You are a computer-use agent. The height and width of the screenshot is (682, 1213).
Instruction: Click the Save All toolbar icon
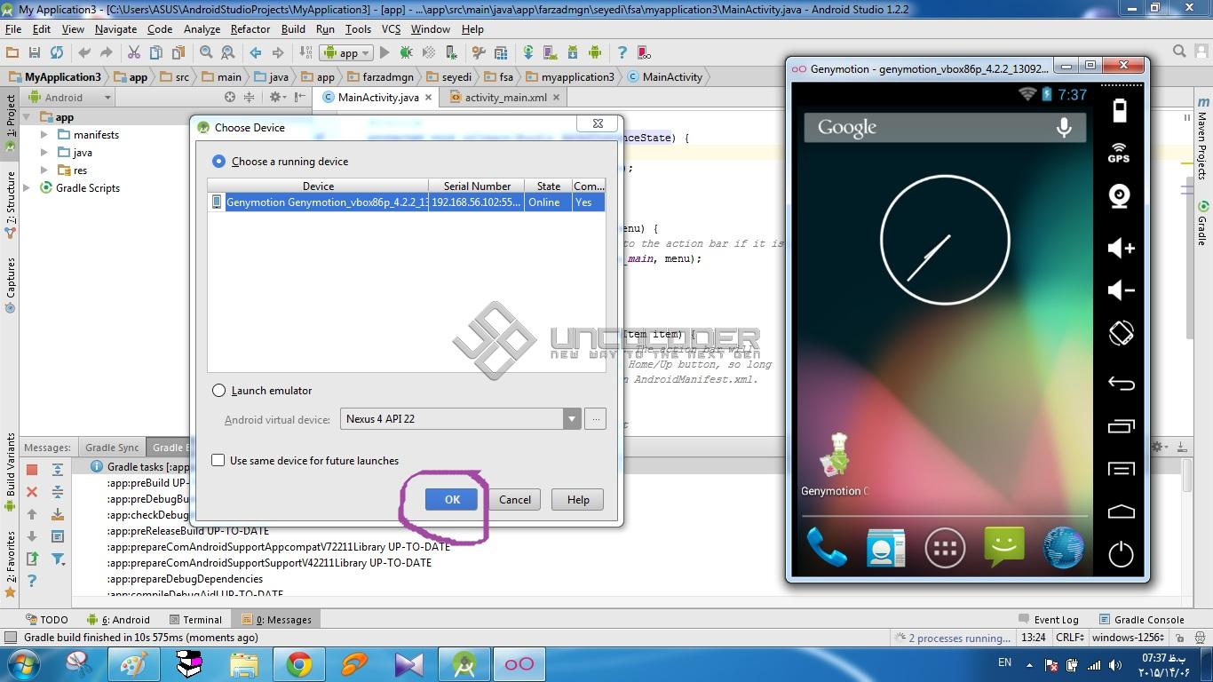[x=35, y=52]
